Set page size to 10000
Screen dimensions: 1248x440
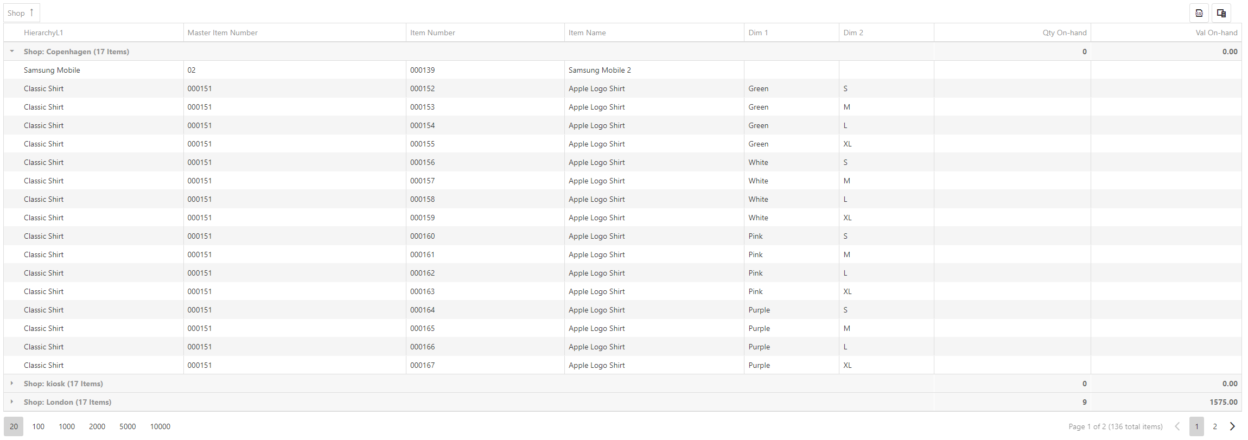click(160, 426)
